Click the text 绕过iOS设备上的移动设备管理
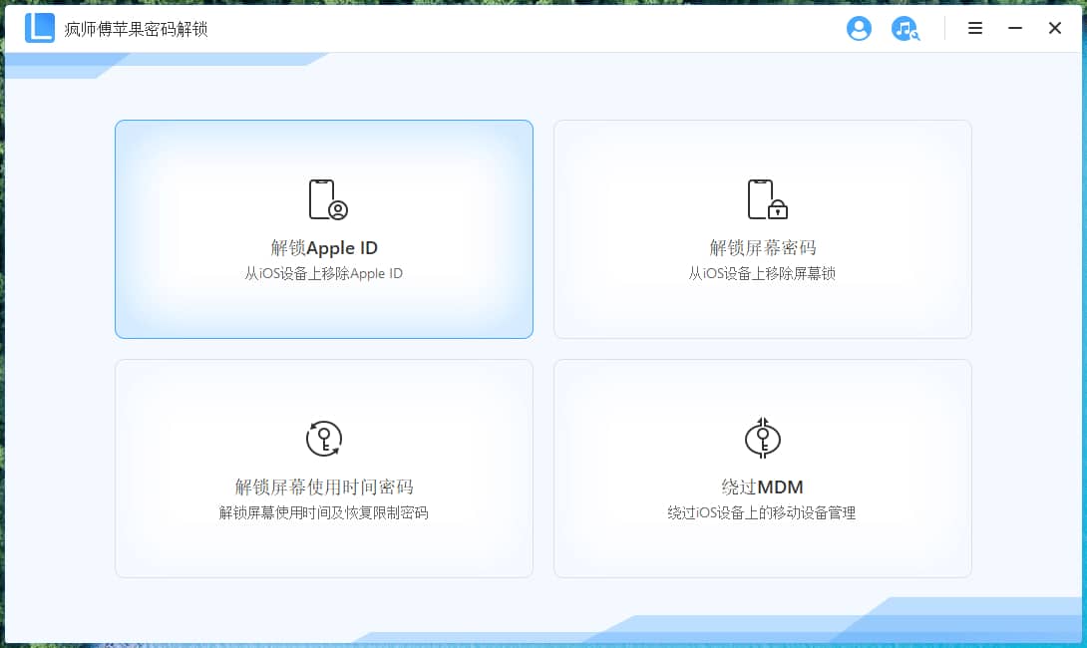 tap(761, 512)
